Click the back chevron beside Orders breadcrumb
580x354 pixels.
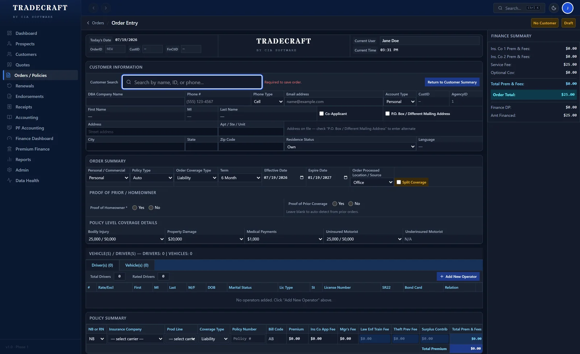(88, 23)
